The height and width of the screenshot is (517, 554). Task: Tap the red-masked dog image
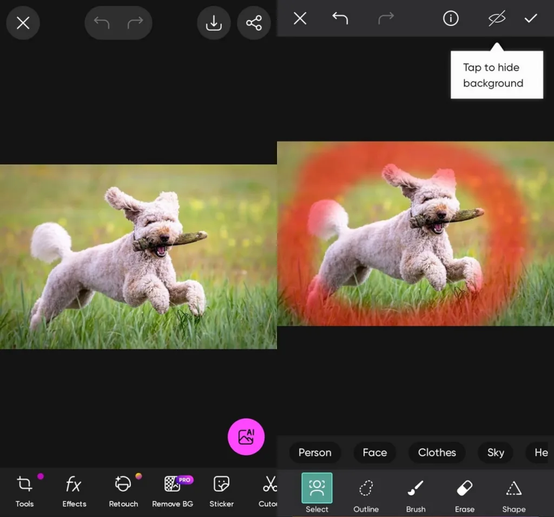[x=415, y=234]
